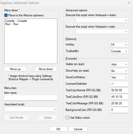Confirm with the OK button
The width and height of the screenshot is (133, 134).
tap(58, 129)
